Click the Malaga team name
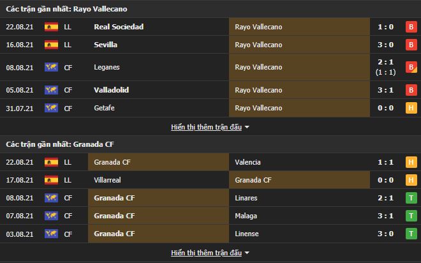The height and width of the screenshot is (263, 421). 246,216
